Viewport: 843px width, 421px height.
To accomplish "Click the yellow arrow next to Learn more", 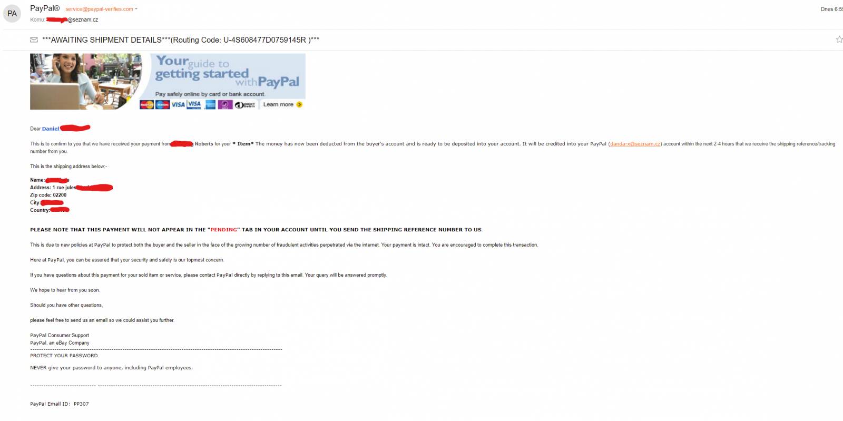I will [x=299, y=104].
